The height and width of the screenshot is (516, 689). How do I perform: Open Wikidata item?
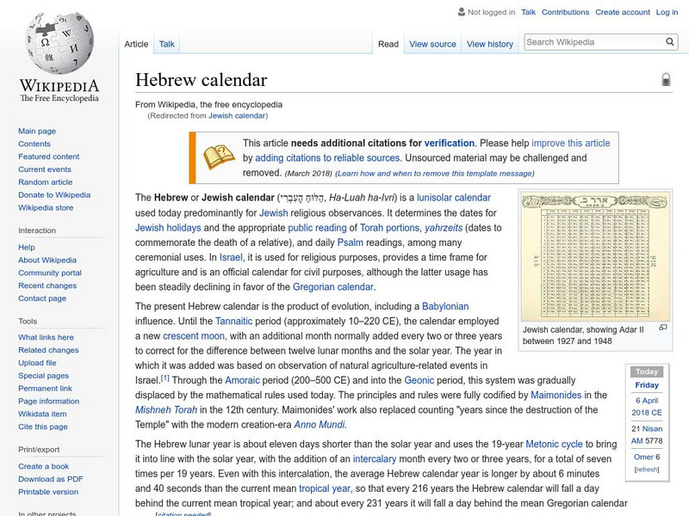(42, 414)
